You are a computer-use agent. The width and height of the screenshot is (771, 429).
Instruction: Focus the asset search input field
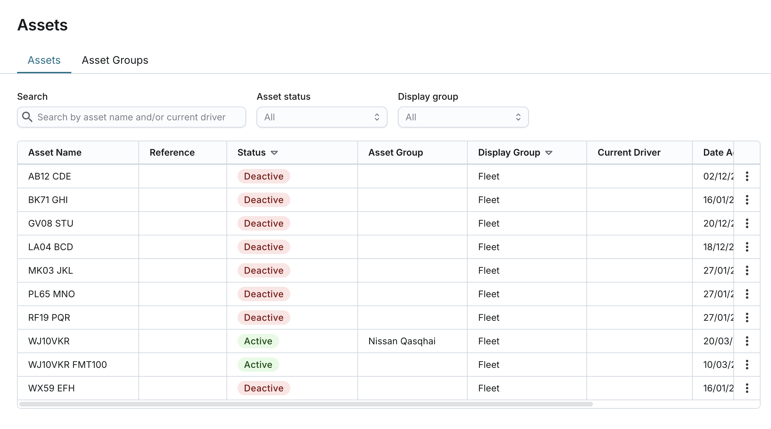click(137, 117)
